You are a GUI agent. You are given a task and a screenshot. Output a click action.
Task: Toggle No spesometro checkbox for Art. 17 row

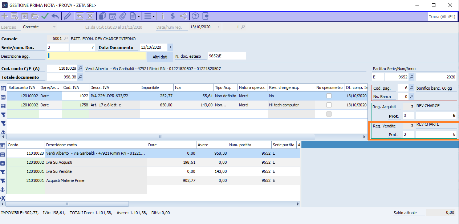pos(329,105)
